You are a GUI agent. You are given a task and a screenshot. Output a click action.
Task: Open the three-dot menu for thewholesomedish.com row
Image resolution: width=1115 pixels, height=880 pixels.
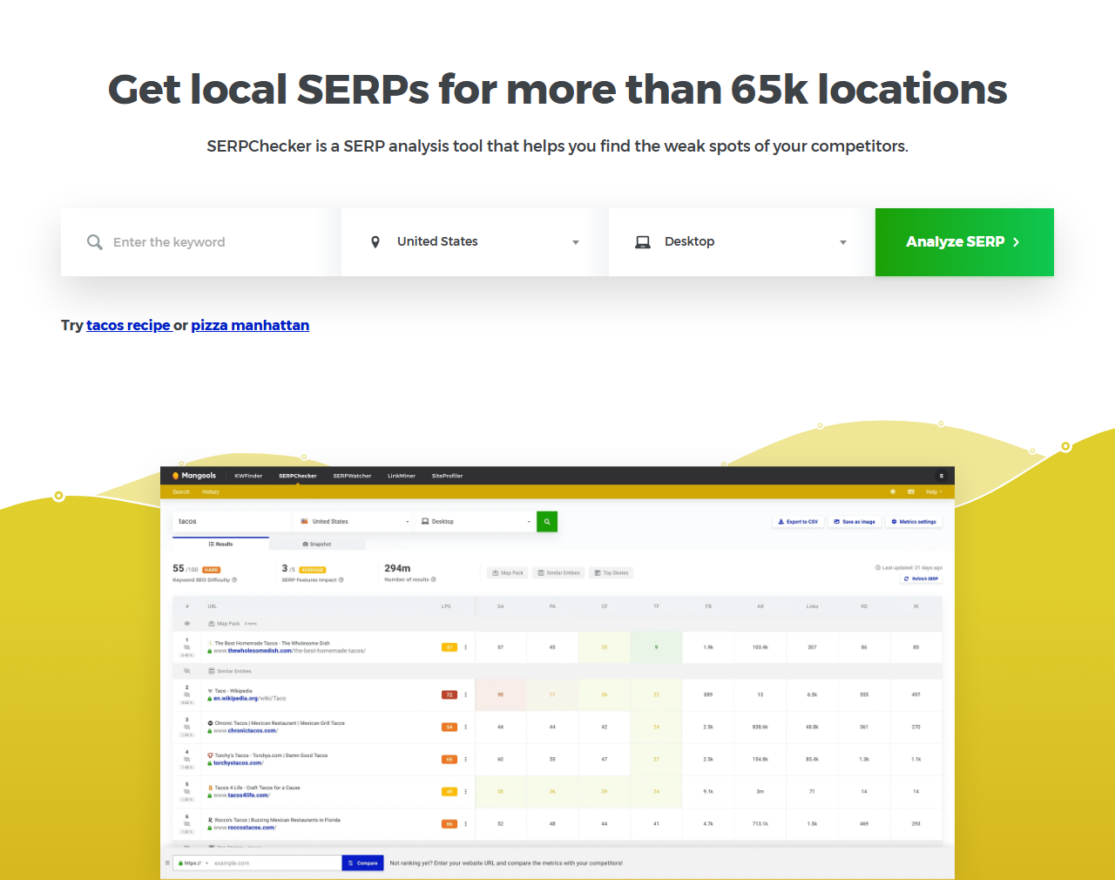tap(466, 647)
